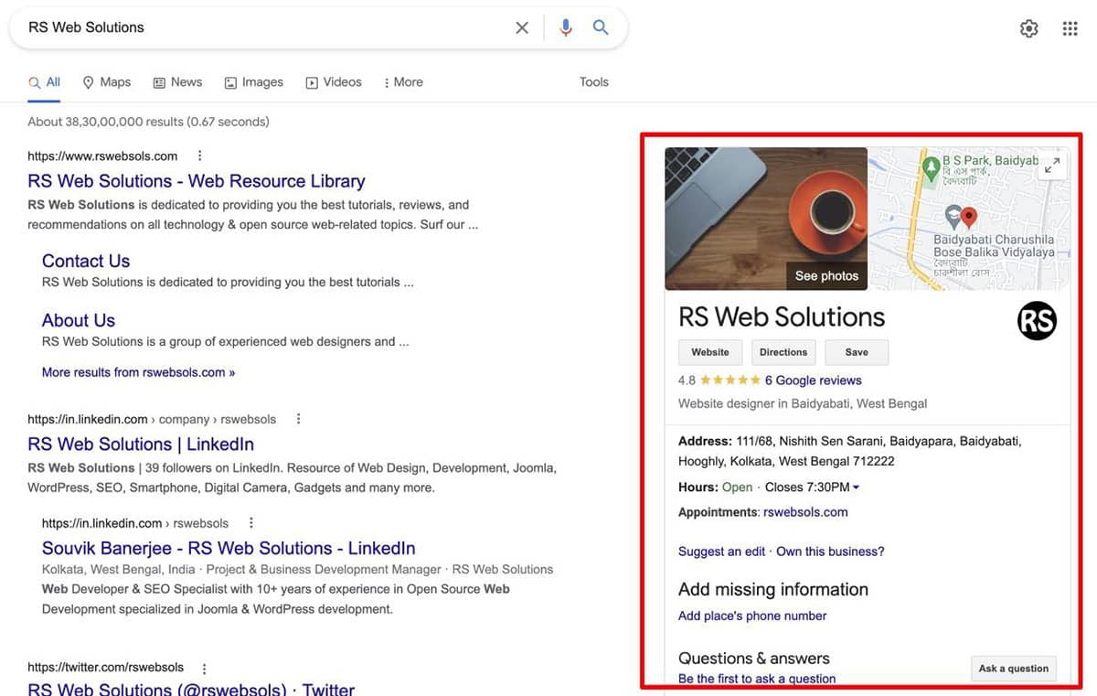Viewport: 1097px width, 696px height.
Task: Click the voice search microphone icon
Action: [x=566, y=27]
